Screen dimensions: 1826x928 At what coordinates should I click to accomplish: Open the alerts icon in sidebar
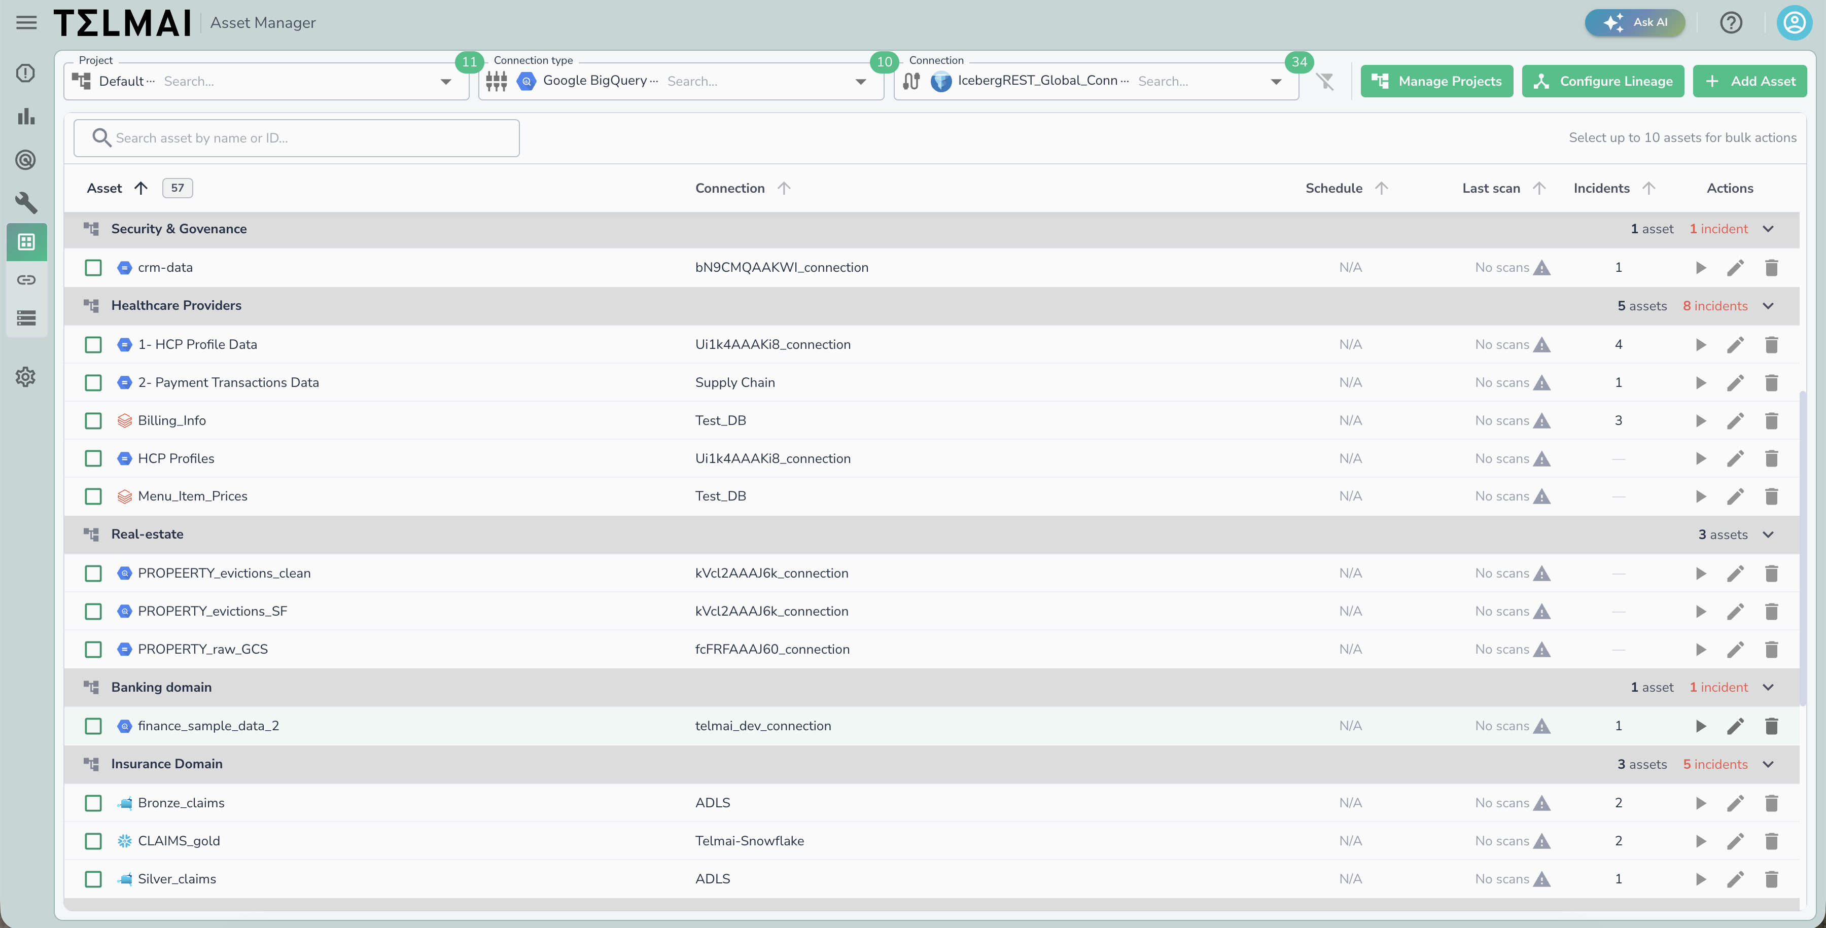[25, 73]
